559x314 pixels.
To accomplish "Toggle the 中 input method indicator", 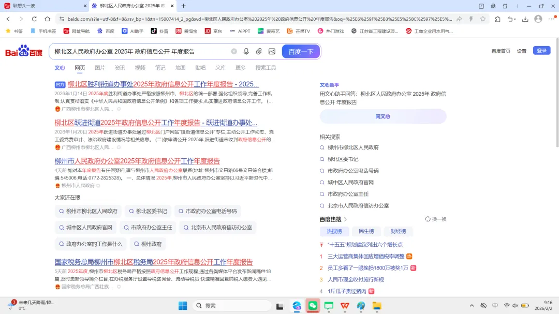I will 495,305.
